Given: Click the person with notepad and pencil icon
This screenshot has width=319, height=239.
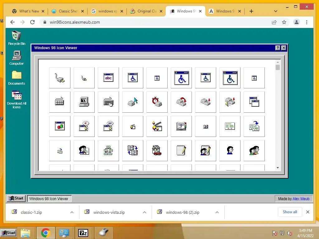Looking at the screenshot, I should click(206, 151).
